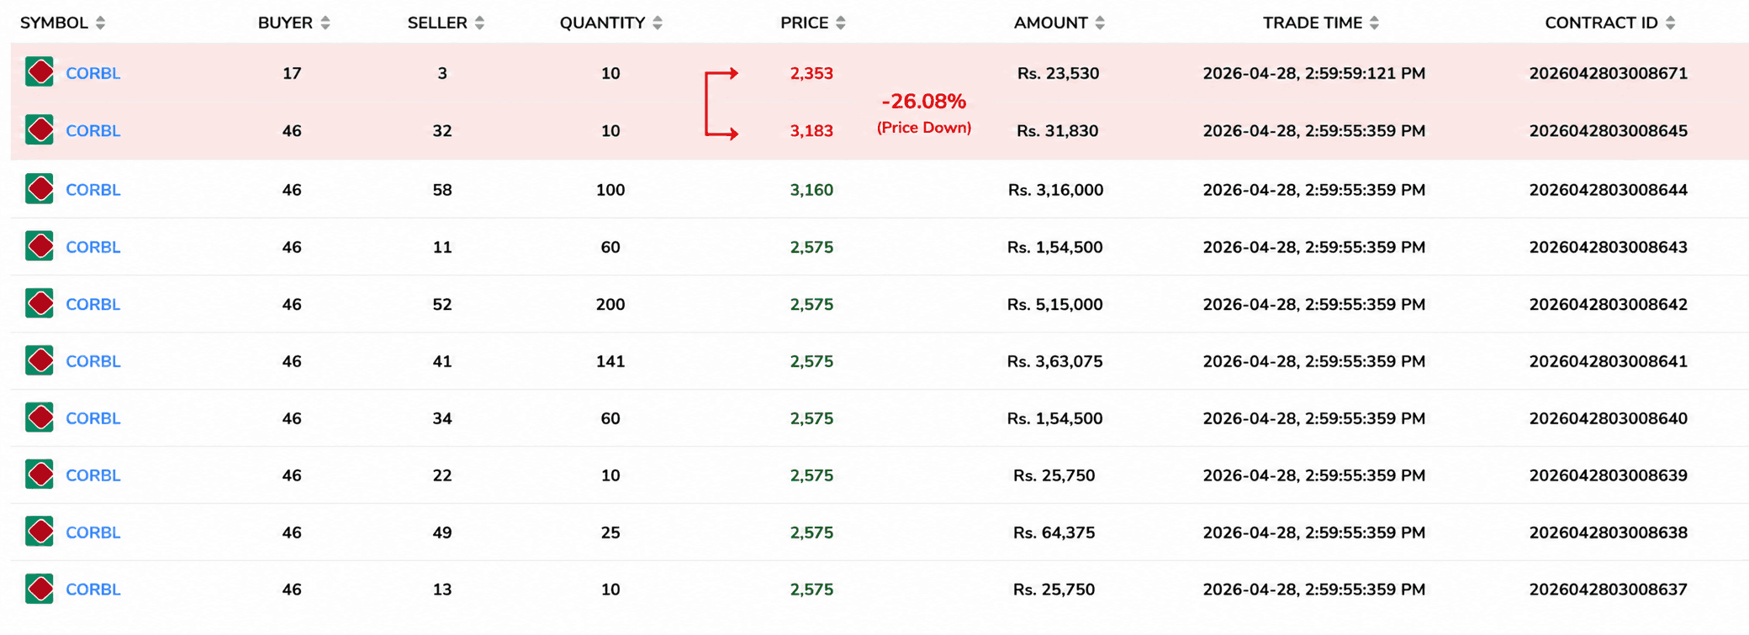Image resolution: width=1749 pixels, height=635 pixels.
Task: Select seller 58 cell
Action: [x=442, y=190]
